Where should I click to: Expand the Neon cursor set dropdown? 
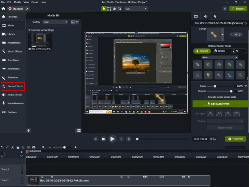click(219, 57)
